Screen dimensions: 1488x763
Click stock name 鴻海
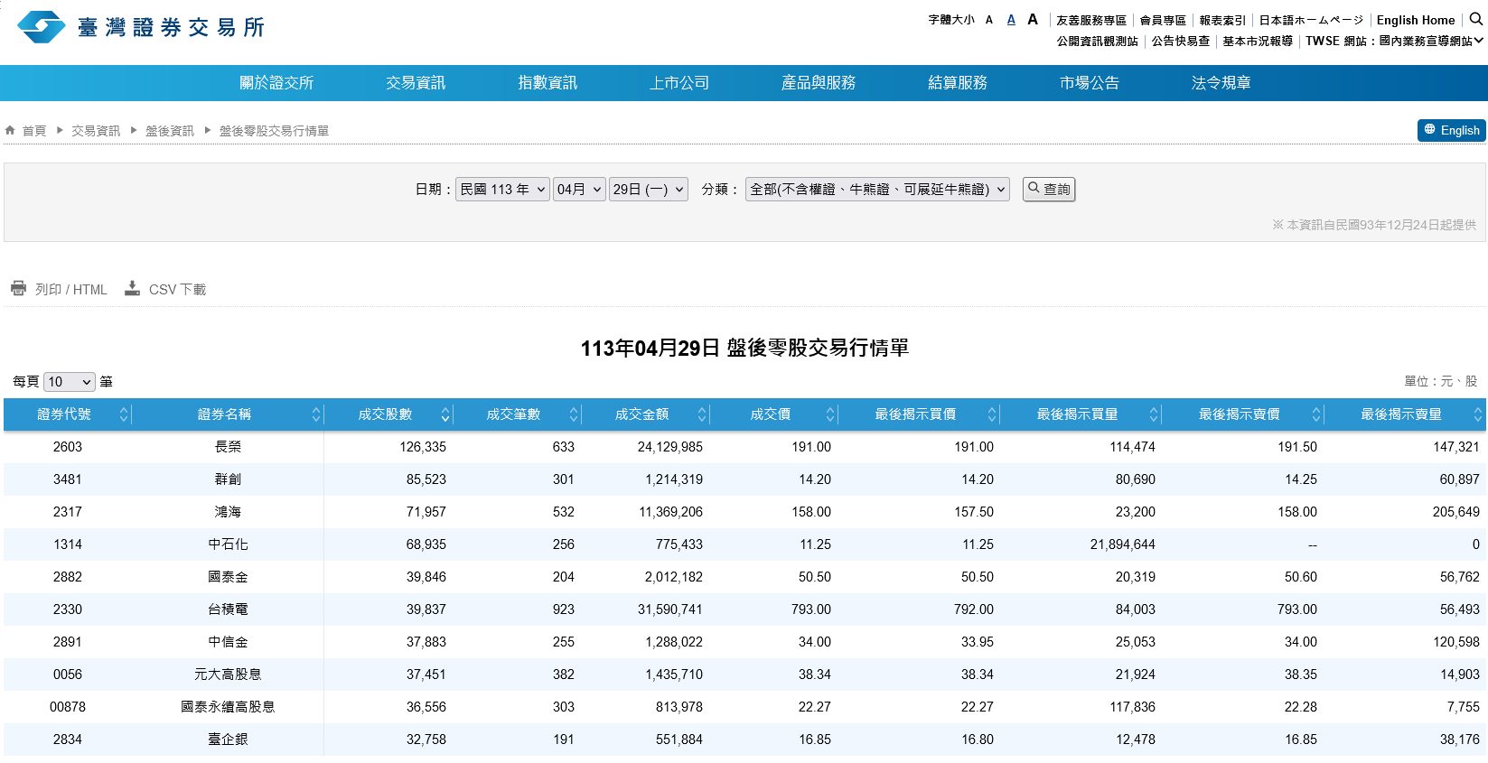pos(228,512)
